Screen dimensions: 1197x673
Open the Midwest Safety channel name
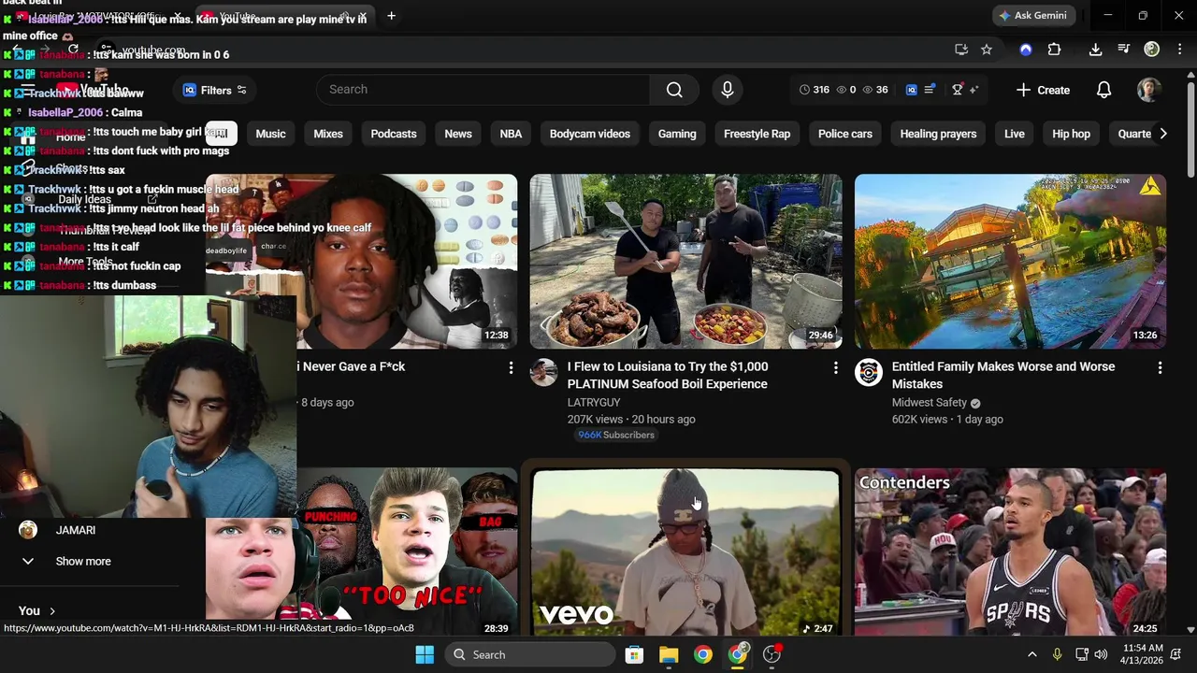[930, 402]
